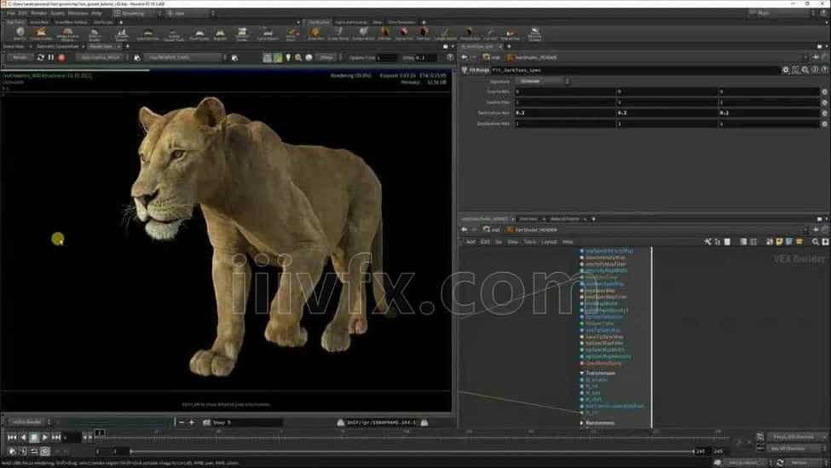
Task: Click the search icon in the parameter pane header
Action: point(805,70)
